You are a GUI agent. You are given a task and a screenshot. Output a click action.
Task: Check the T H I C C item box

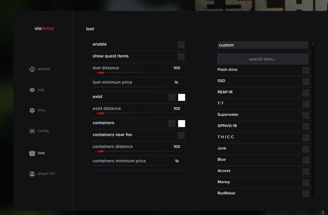[x=306, y=138]
